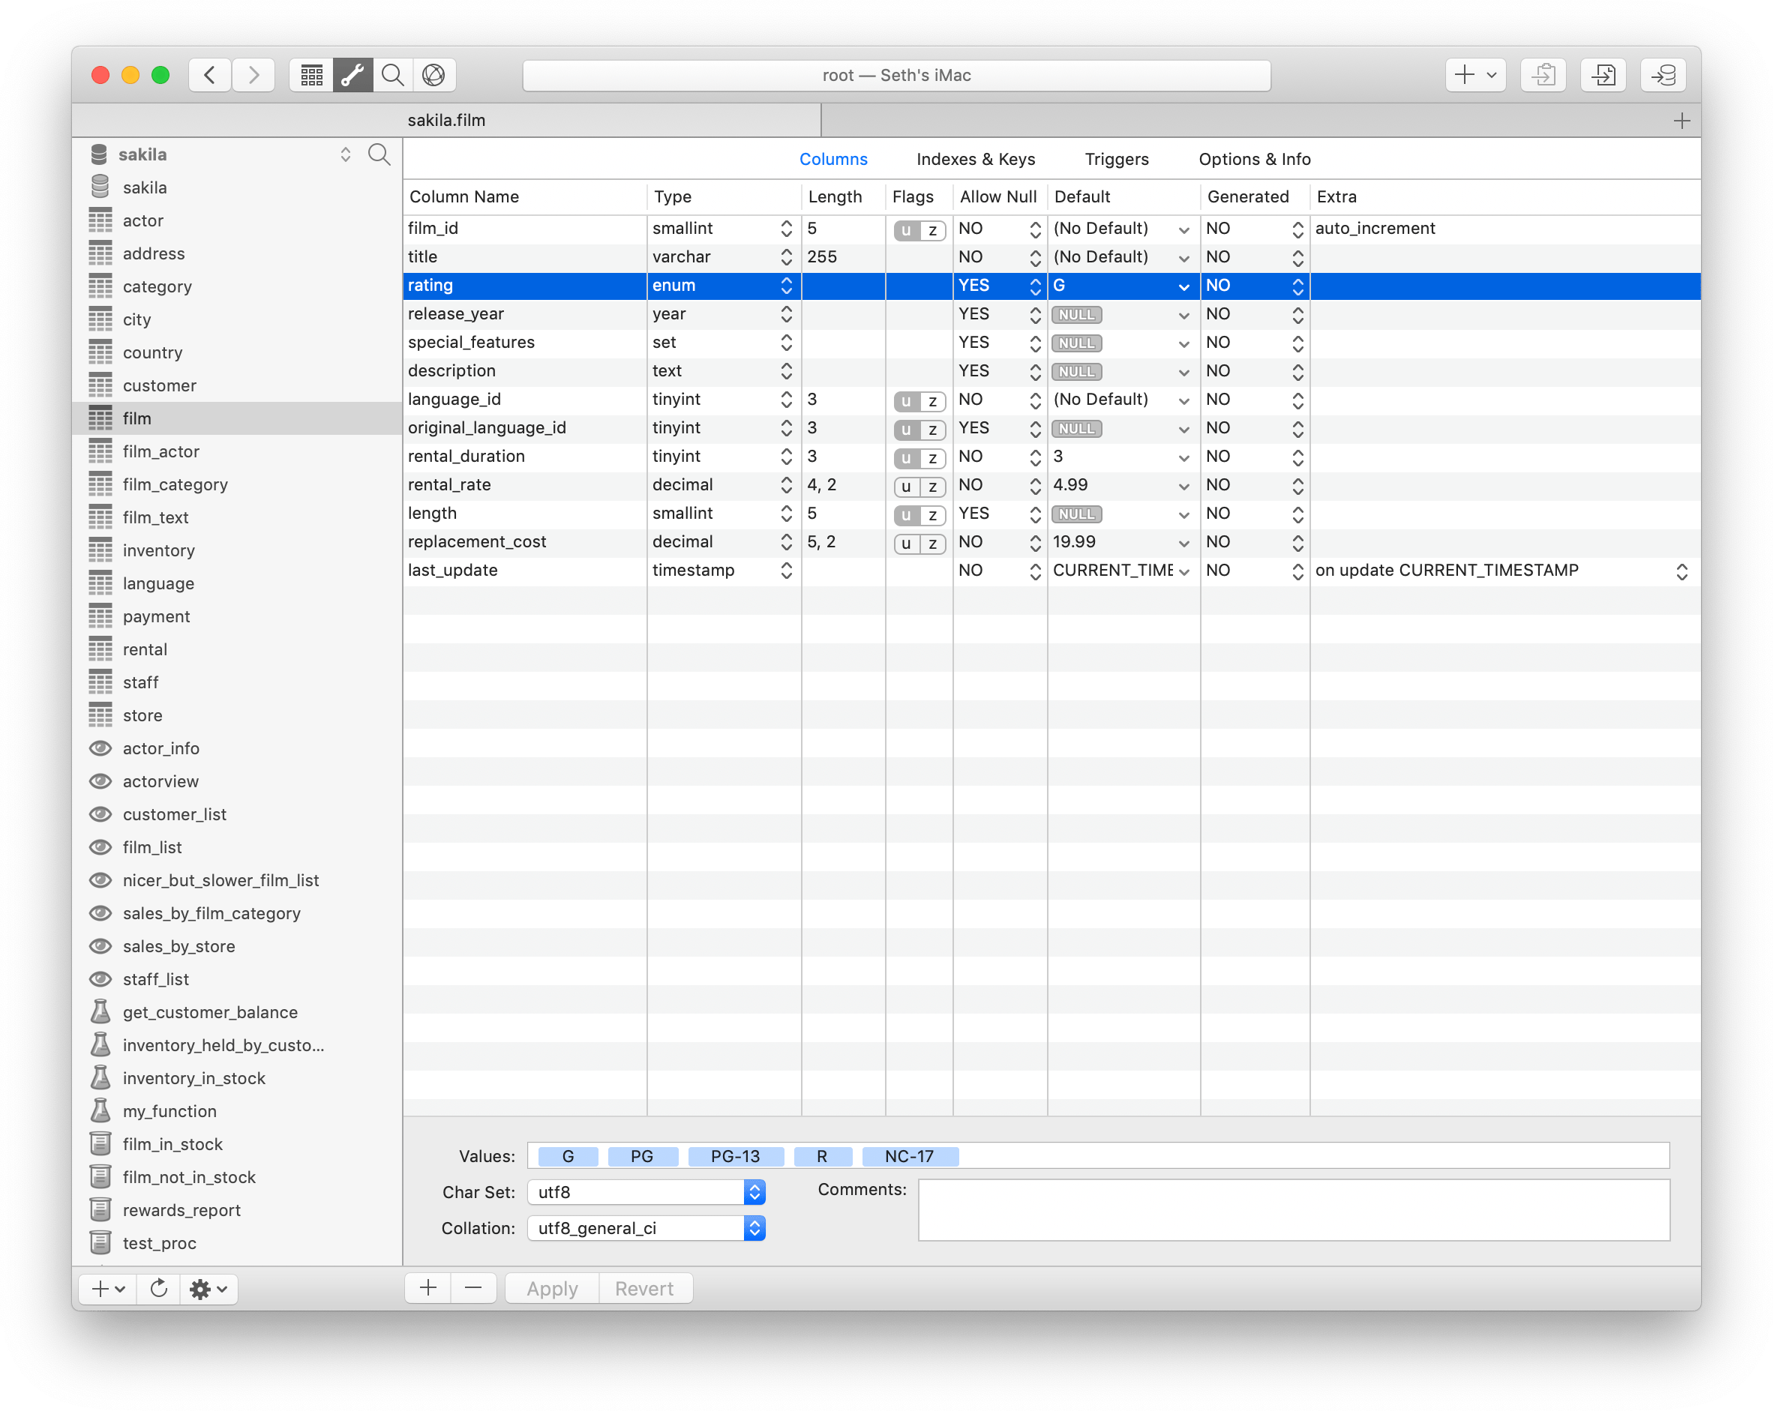Viewport: 1773px width, 1411px height.
Task: Switch to the Triggers tab
Action: click(x=1116, y=159)
